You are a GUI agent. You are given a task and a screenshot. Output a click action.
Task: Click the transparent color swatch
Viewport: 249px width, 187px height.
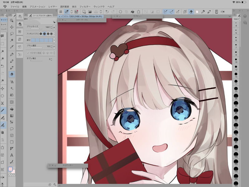pyautogui.click(x=12, y=175)
